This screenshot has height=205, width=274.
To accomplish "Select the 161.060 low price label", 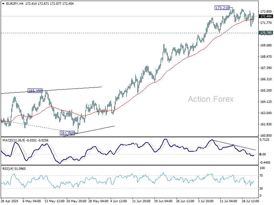I will [67, 133].
